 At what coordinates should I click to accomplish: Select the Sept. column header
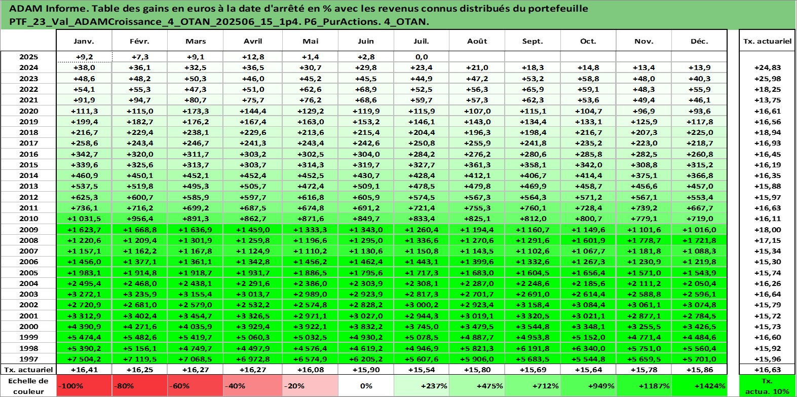533,41
